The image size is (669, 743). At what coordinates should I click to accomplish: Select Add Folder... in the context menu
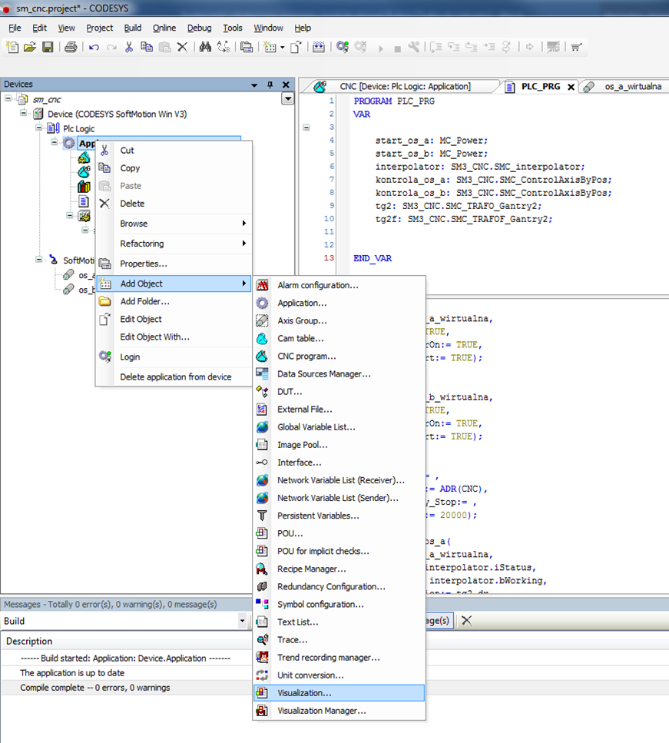[174, 301]
